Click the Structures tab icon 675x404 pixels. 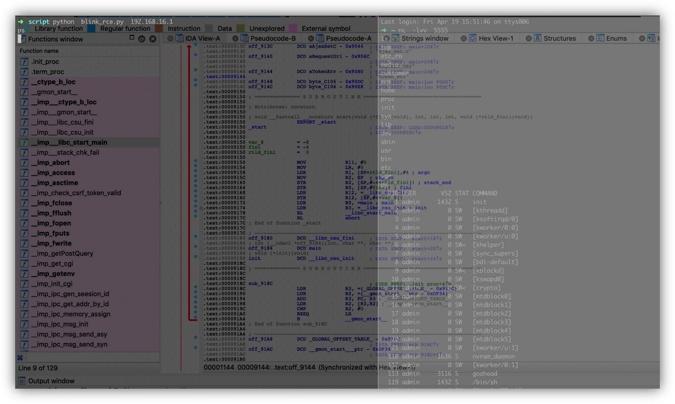click(538, 38)
